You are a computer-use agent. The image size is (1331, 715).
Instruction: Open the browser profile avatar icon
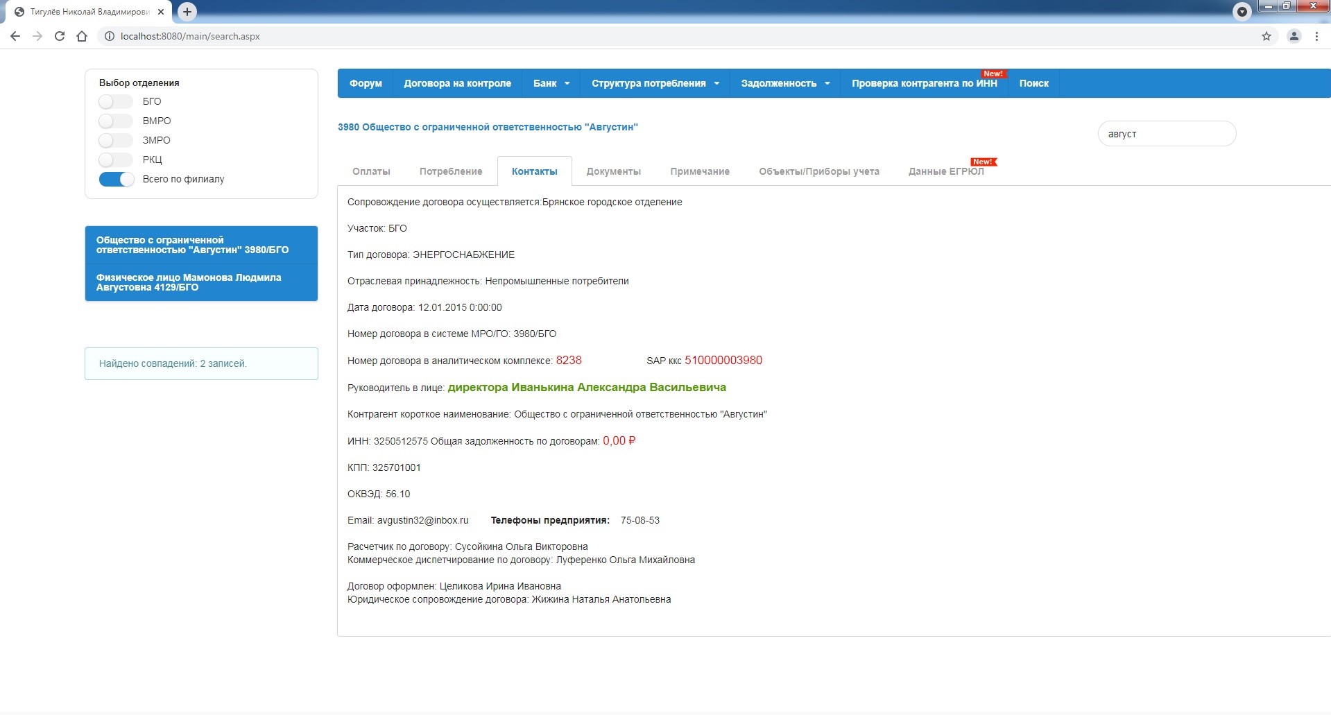(x=1294, y=36)
